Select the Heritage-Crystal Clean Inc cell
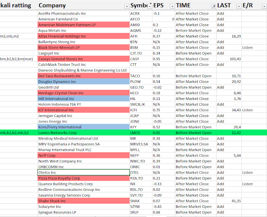The height and width of the screenshot is (217, 267). pyautogui.click(x=83, y=93)
